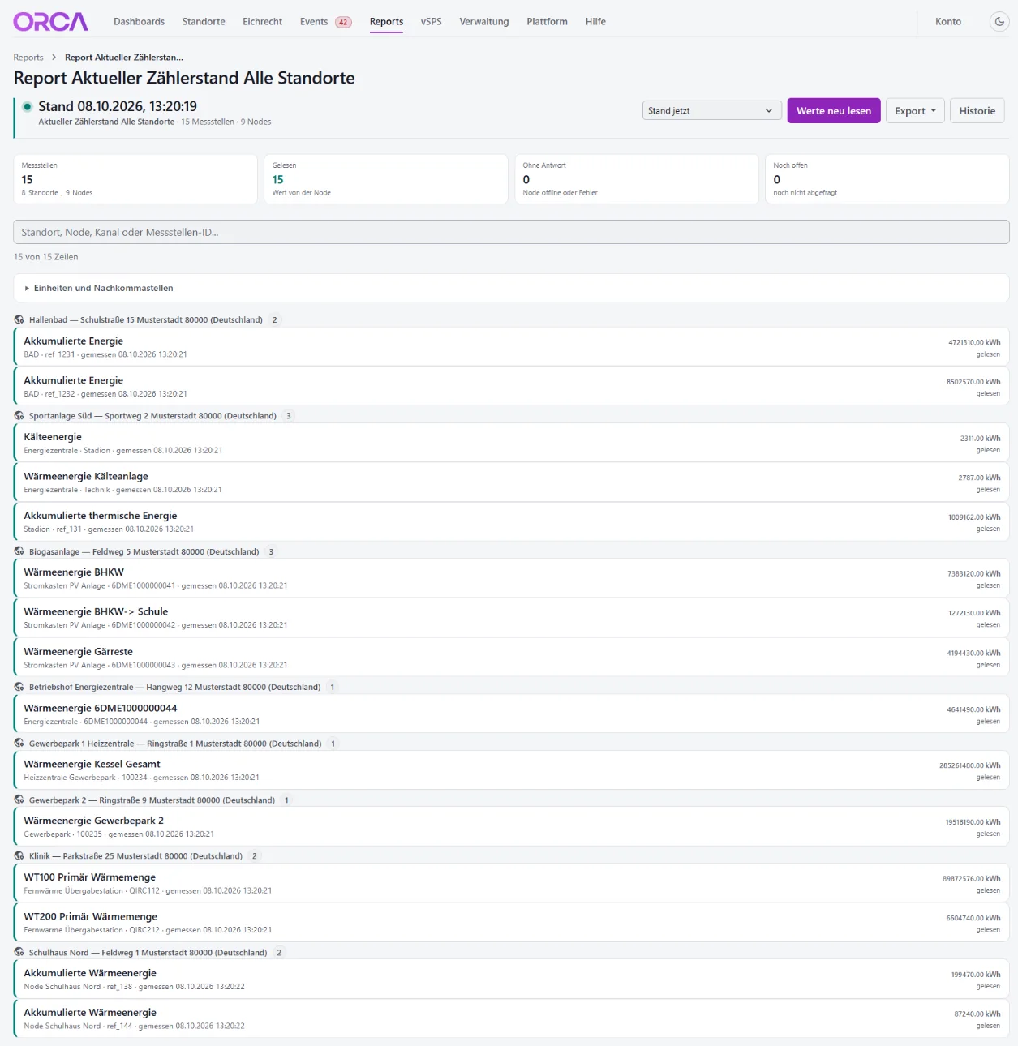Open the Export dropdown menu
The height and width of the screenshot is (1046, 1018).
coord(915,111)
